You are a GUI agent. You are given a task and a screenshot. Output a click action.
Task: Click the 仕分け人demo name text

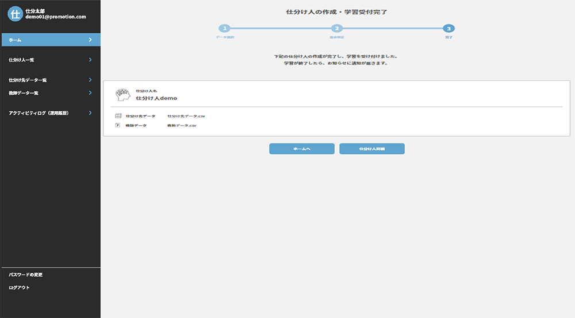coord(156,98)
